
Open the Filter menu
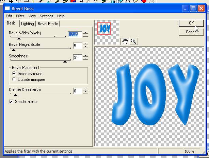tap(20, 16)
